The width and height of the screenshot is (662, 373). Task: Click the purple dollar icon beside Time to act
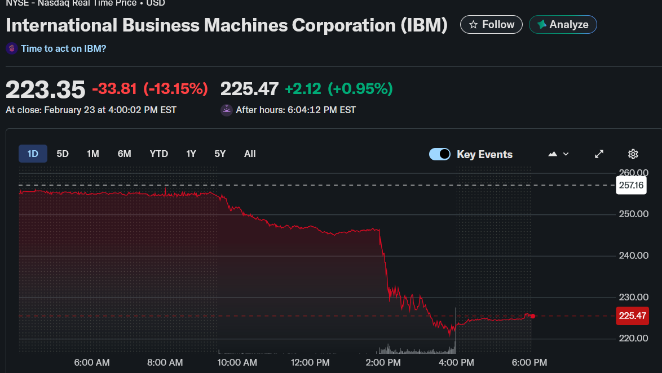(x=12, y=49)
